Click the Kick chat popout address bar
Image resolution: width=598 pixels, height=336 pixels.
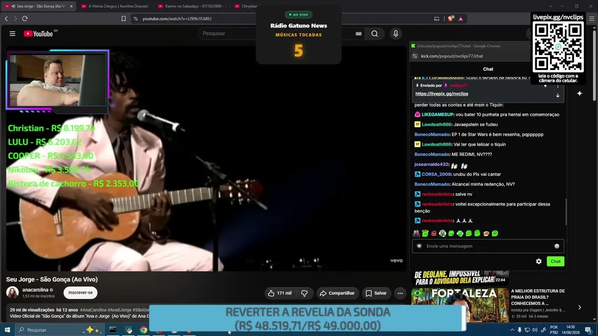coord(452,56)
